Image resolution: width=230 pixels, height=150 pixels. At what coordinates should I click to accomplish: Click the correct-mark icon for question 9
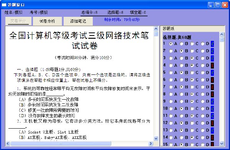tap(212, 102)
